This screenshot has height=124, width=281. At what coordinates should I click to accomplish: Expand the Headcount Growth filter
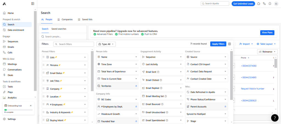click(x=117, y=114)
